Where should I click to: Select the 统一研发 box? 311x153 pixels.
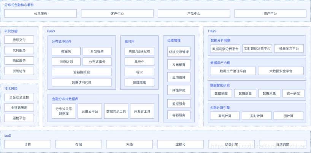pyautogui.click(x=294, y=93)
